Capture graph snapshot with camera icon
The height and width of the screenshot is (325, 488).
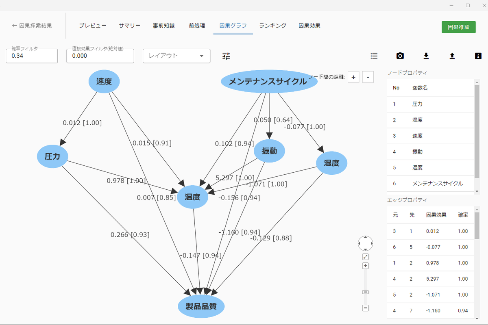pos(400,56)
